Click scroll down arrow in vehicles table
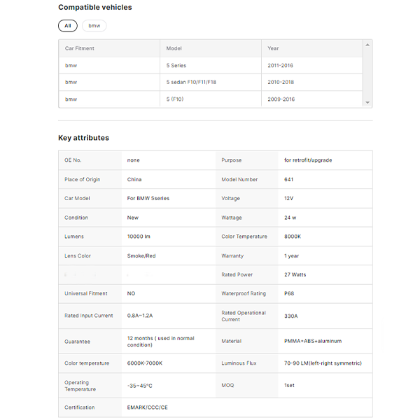The height and width of the screenshot is (420, 420). click(x=367, y=103)
